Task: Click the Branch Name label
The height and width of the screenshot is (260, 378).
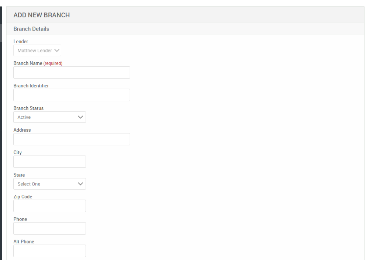Action: click(27, 63)
